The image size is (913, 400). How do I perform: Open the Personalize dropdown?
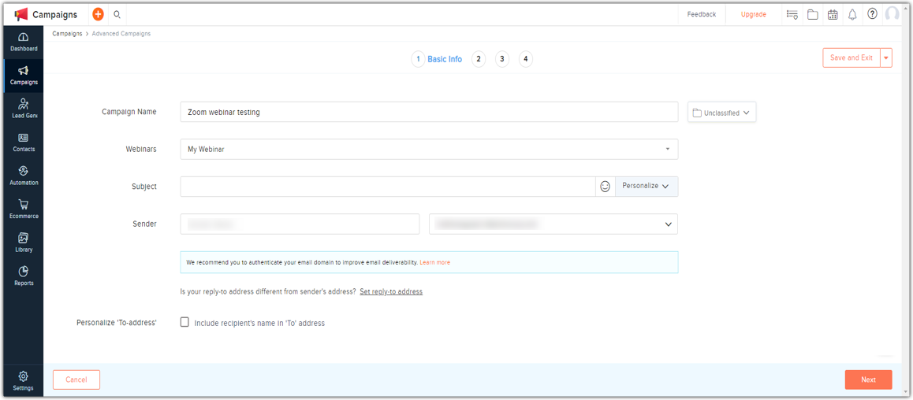647,186
